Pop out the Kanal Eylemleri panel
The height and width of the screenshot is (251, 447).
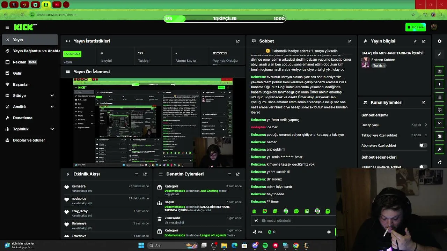(x=424, y=102)
